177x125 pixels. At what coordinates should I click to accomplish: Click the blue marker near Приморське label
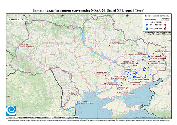(x=77, y=104)
